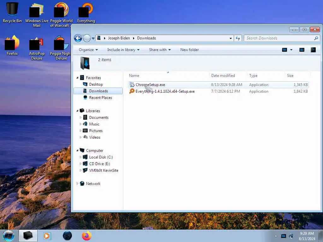Open the Windows Start menu
Viewport: 323px width, 242px height.
(x=9, y=236)
